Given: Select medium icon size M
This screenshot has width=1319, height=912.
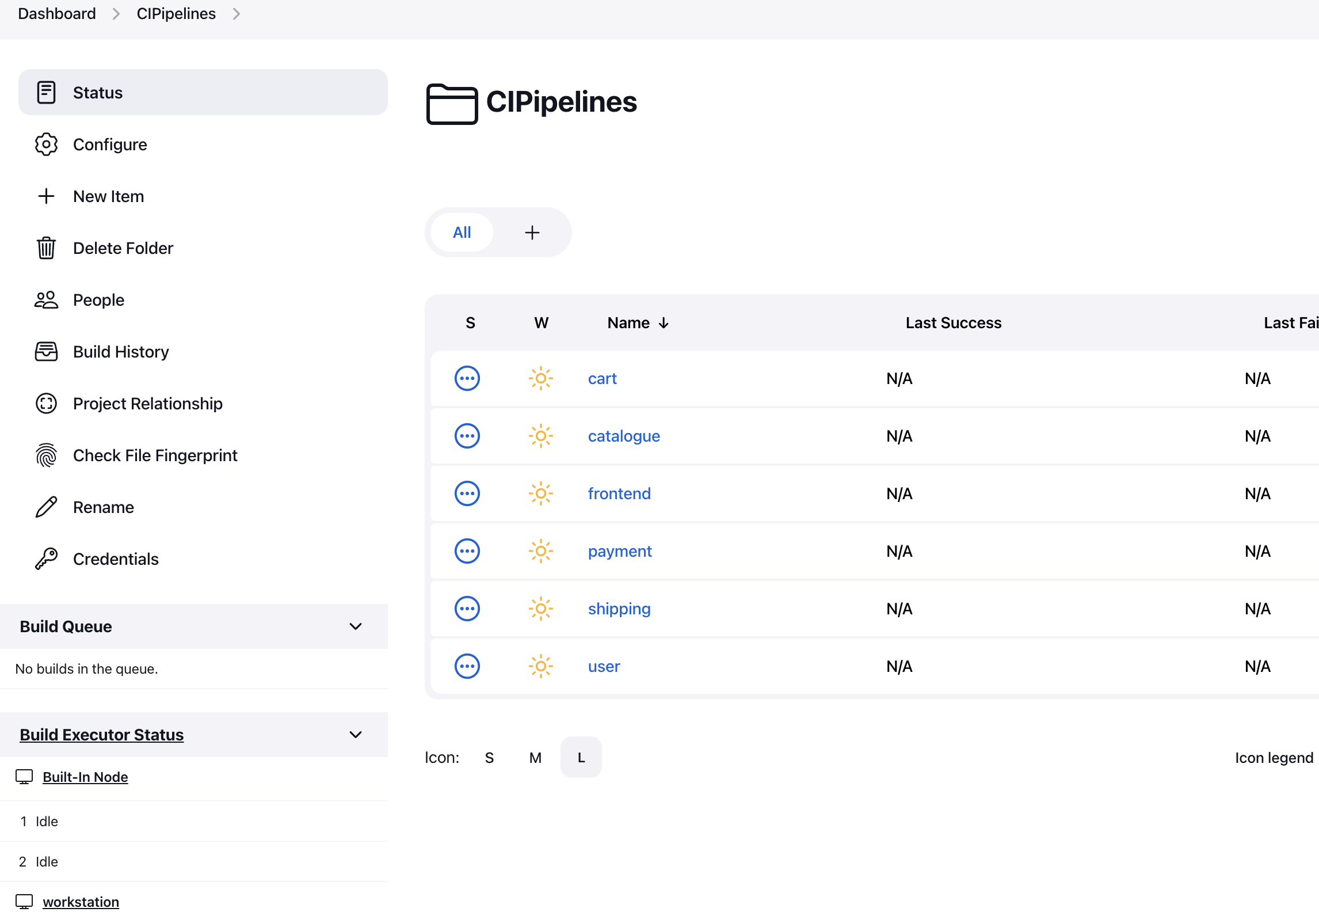Looking at the screenshot, I should [535, 757].
